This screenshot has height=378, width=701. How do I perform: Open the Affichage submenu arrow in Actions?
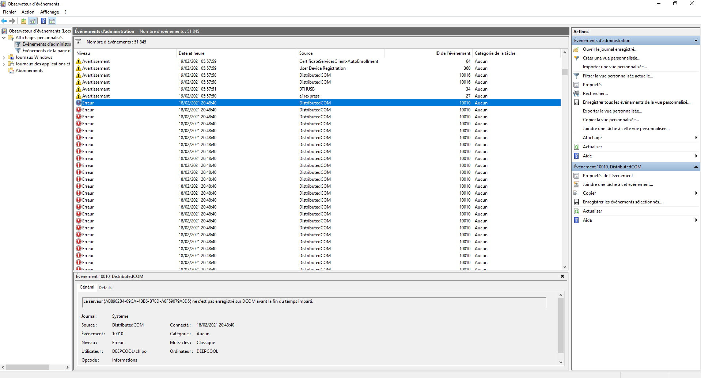(696, 138)
